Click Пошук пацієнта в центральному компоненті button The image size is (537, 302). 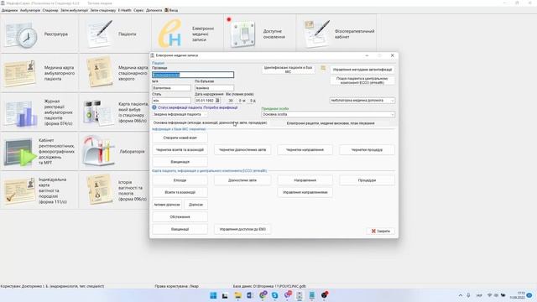362,81
